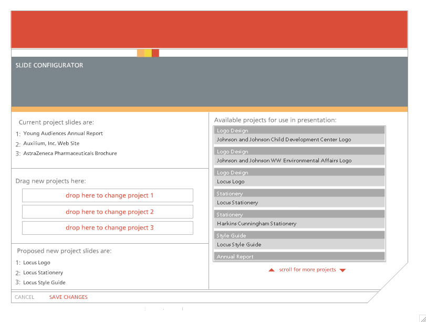Image resolution: width=426 pixels, height=322 pixels.
Task: Click the drop zone for project 3
Action: (108, 228)
